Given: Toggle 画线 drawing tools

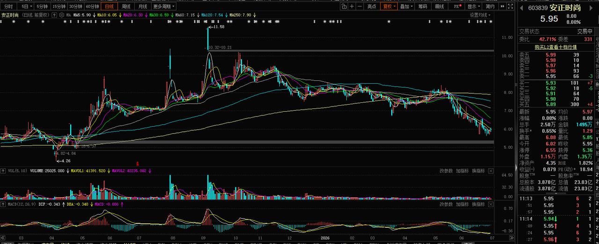Looking at the screenshot, I should pos(439,7).
